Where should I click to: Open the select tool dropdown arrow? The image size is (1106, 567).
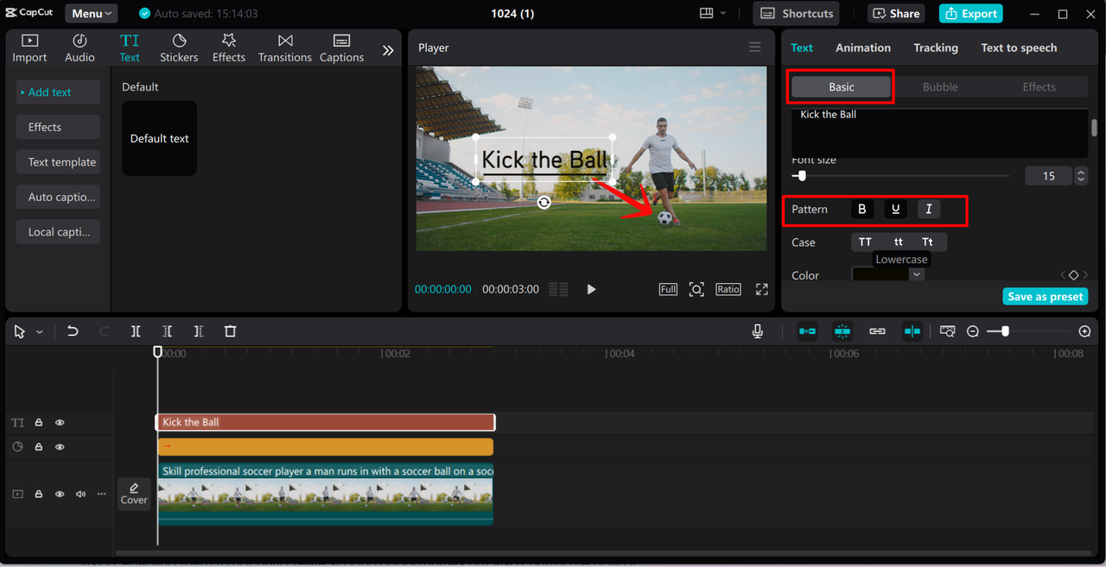(x=40, y=332)
